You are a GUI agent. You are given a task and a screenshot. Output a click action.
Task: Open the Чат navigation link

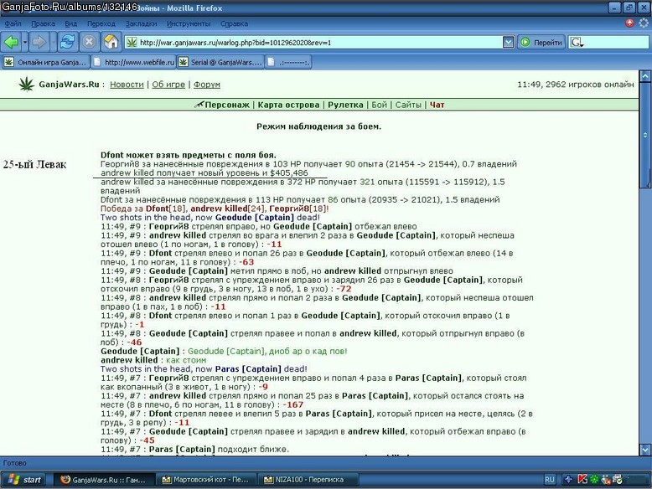[437, 105]
